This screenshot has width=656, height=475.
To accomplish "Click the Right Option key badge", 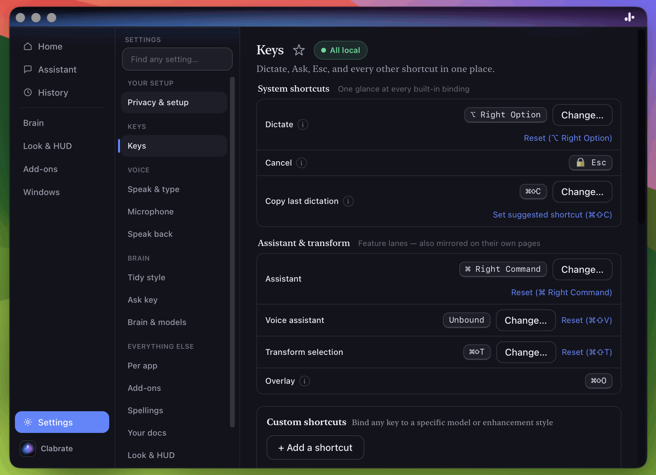I will (x=505, y=115).
